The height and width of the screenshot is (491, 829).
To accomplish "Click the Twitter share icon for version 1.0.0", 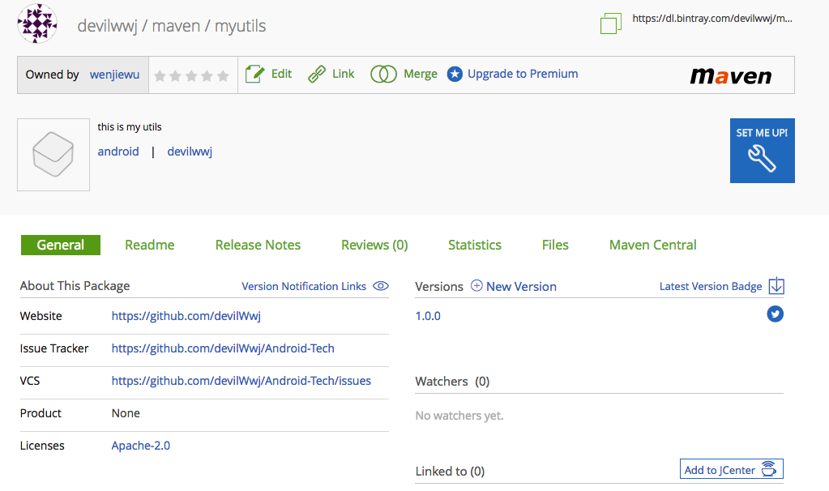I will click(775, 314).
